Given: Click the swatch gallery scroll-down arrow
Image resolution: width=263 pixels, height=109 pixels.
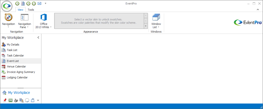Looking at the screenshot, I should pos(146,21).
